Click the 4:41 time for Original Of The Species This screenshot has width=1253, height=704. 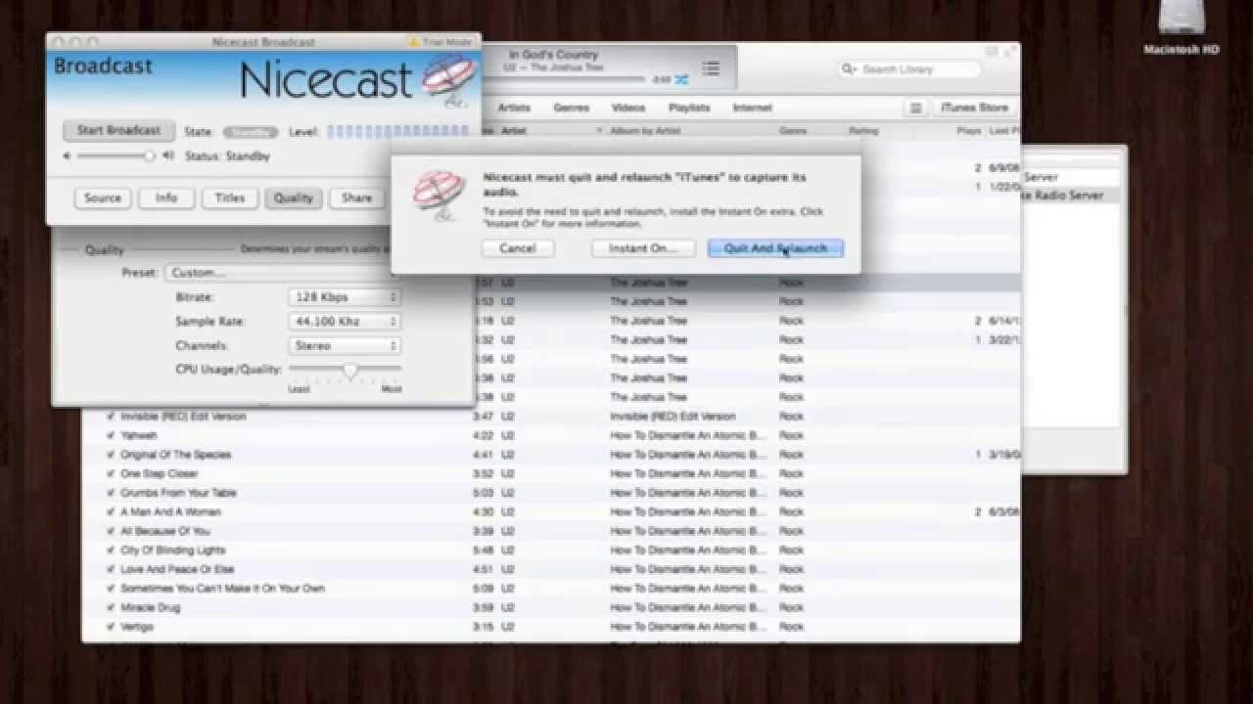tap(483, 455)
